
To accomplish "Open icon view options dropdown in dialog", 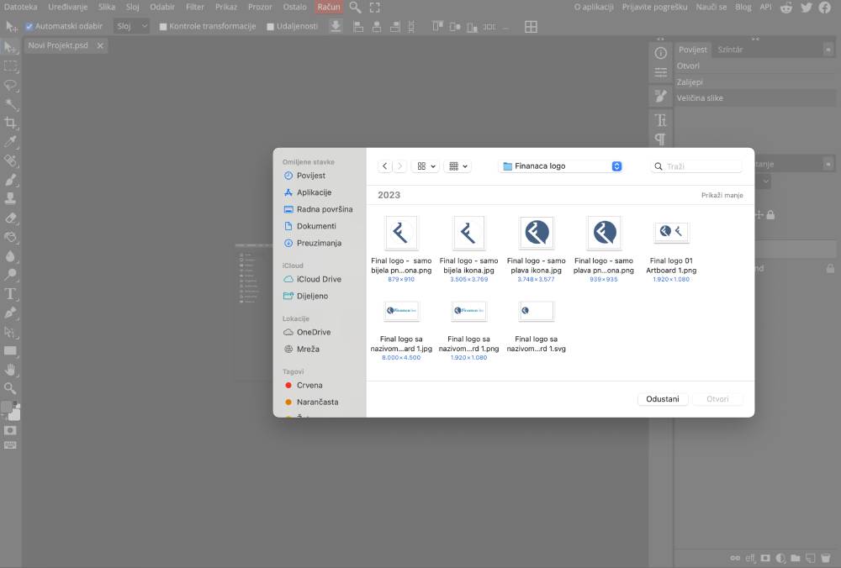I will coord(426,166).
